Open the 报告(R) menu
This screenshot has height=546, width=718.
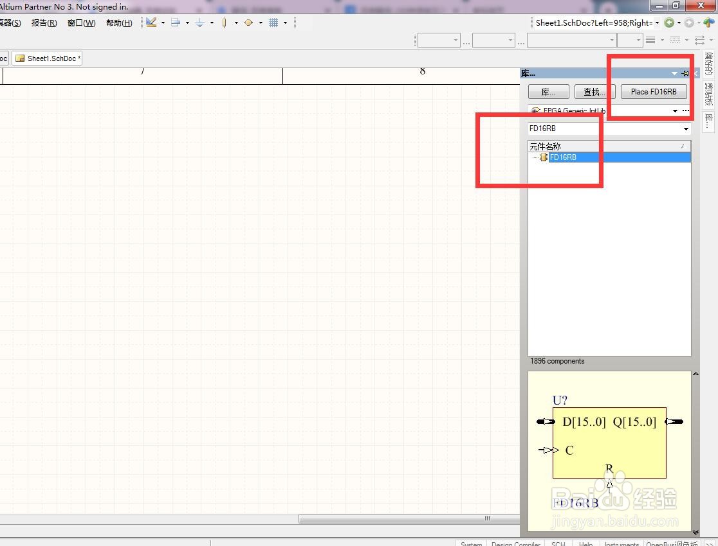[x=44, y=23]
